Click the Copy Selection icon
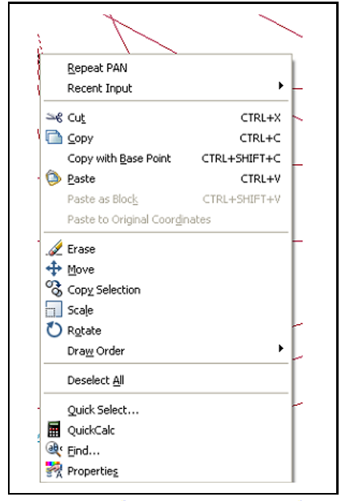Screen dimensions: 341x501 [54, 289]
